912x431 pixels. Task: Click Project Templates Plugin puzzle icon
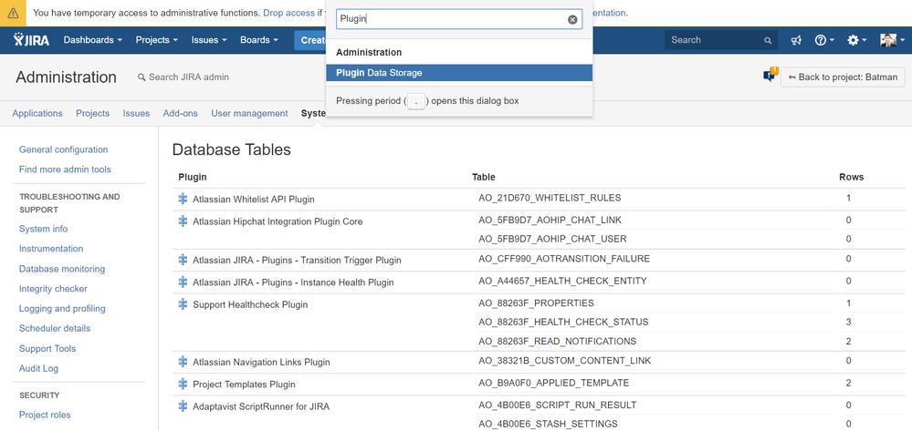183,384
